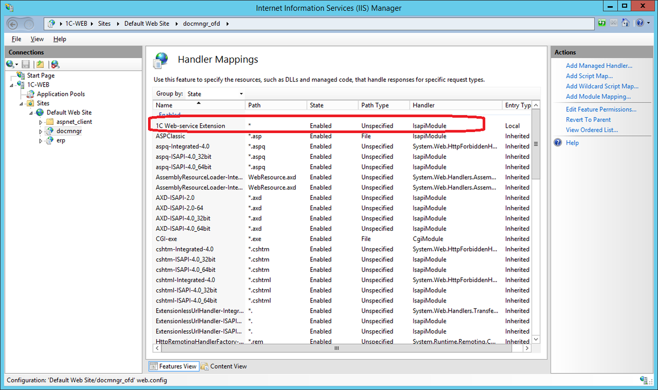Screen dimensions: 658x390
Task: Click the status bar icon at bottom right
Action: (644, 380)
